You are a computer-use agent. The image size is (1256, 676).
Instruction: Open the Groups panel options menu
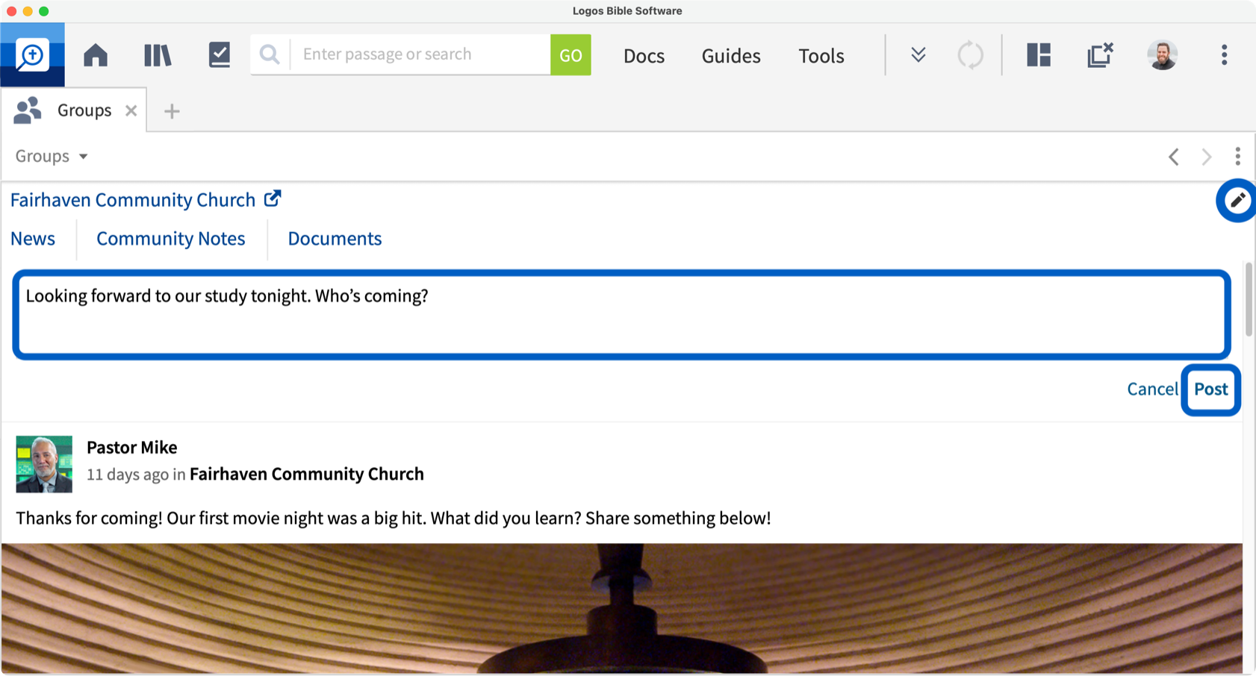pos(1238,156)
